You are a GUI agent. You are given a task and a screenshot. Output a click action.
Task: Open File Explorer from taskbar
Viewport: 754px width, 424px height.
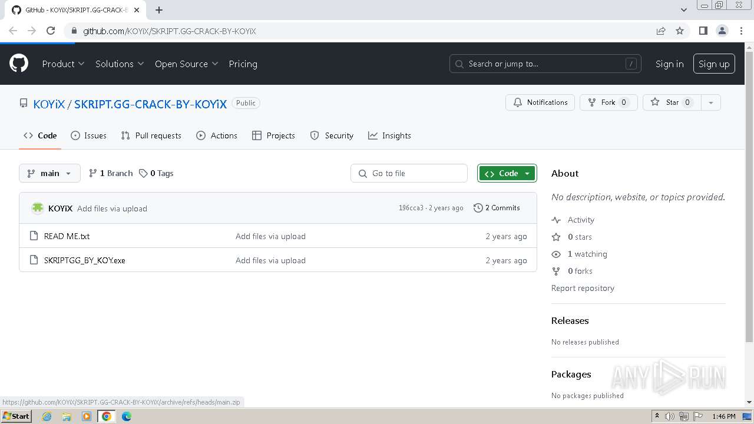point(67,416)
